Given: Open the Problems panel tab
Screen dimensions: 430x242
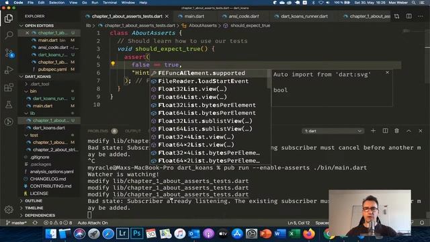Looking at the screenshot, I should click(x=98, y=131).
